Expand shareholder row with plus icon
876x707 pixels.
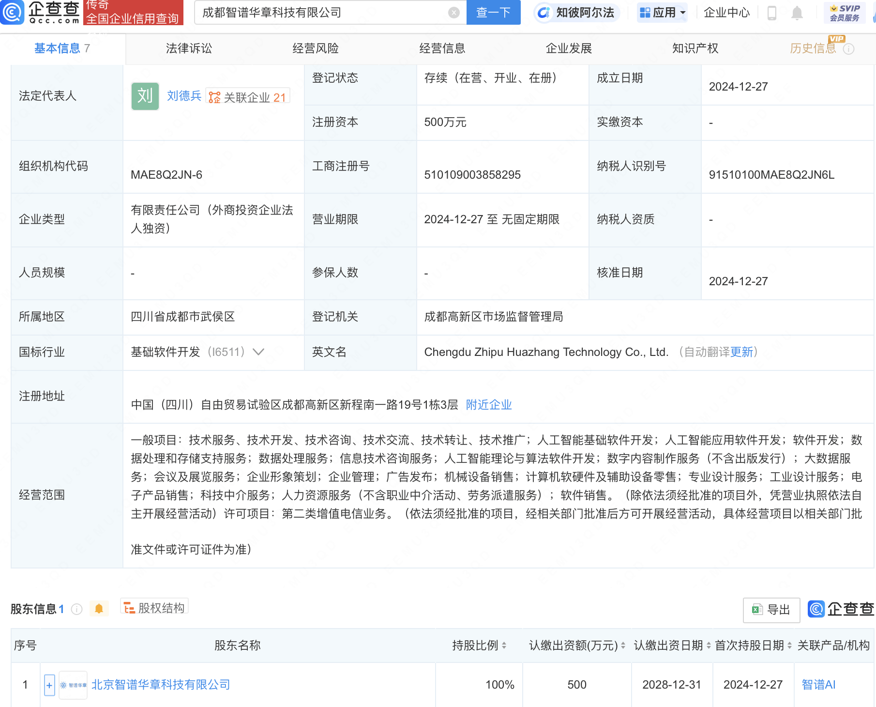pyautogui.click(x=49, y=685)
